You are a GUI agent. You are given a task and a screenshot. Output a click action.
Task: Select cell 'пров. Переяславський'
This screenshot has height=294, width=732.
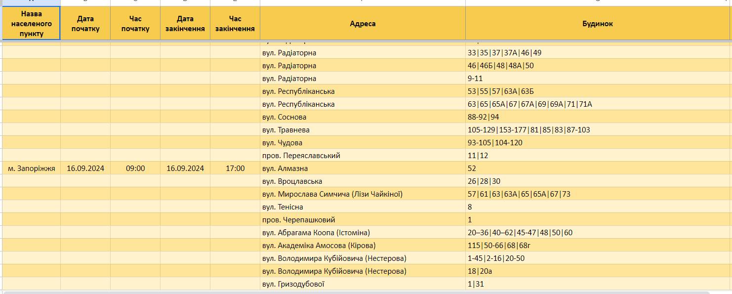tap(363, 156)
